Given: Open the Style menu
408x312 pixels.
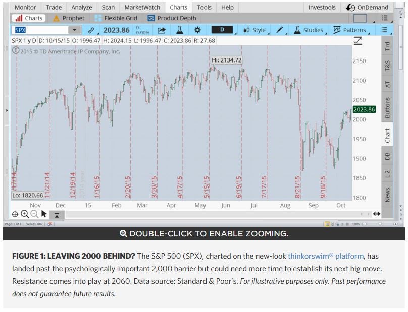Looking at the screenshot, I should click(x=254, y=30).
